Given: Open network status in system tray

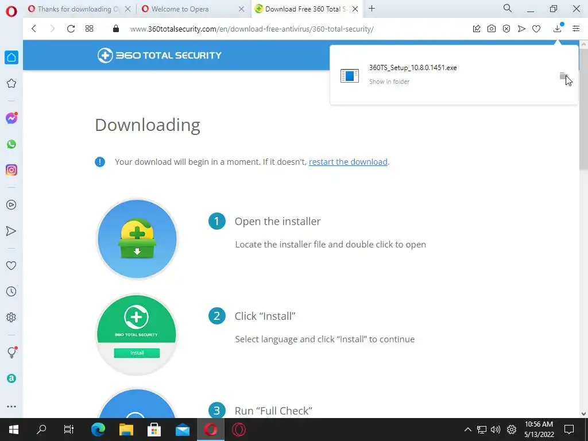Looking at the screenshot, I should (482, 430).
